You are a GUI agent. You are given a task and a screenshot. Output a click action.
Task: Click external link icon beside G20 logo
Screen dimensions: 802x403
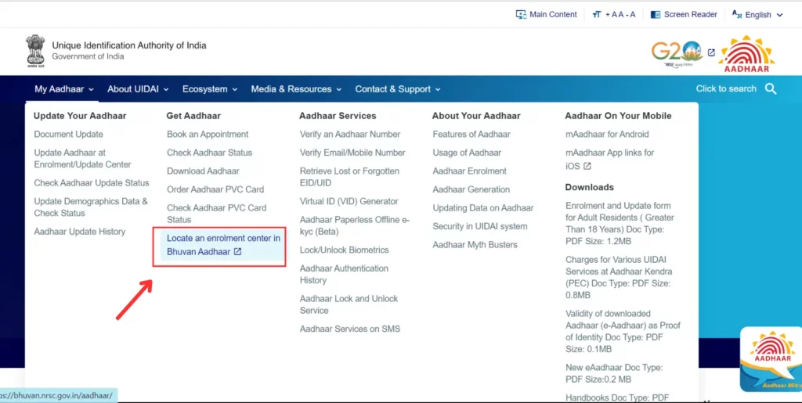point(711,53)
